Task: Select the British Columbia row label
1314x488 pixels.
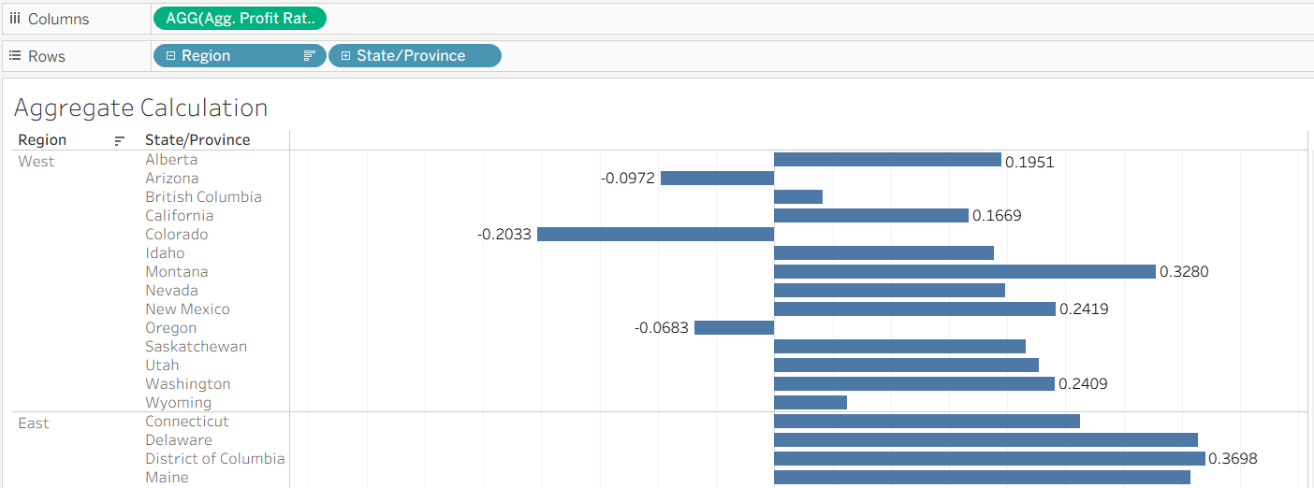Action: [203, 196]
